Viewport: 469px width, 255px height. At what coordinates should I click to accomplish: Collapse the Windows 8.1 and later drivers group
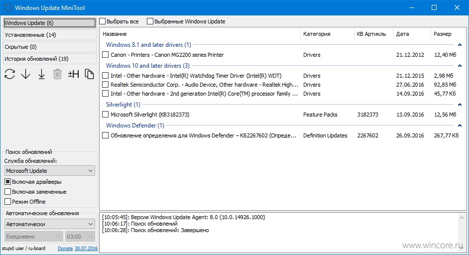[460, 45]
